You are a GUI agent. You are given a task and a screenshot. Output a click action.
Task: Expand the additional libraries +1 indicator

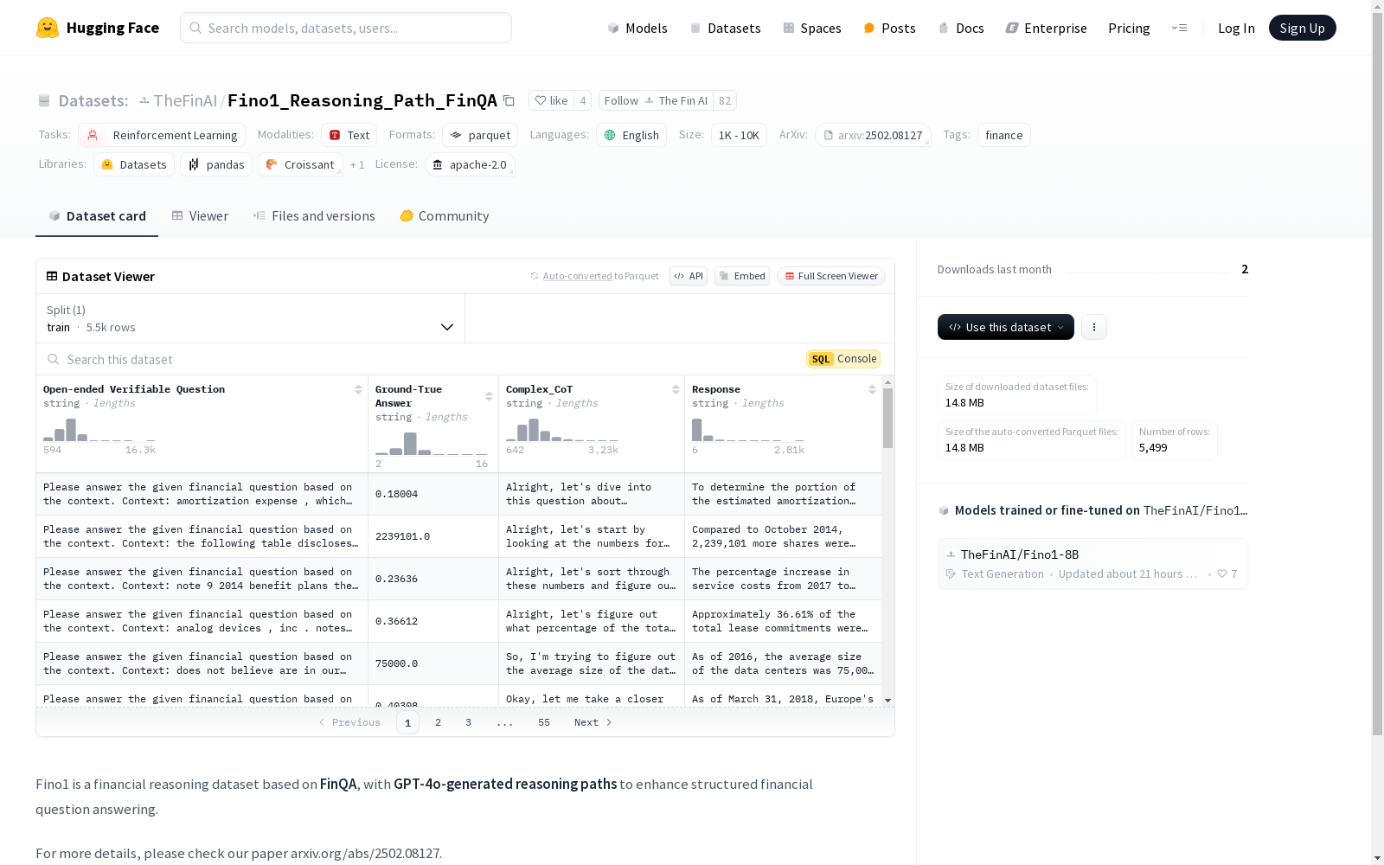(x=357, y=164)
